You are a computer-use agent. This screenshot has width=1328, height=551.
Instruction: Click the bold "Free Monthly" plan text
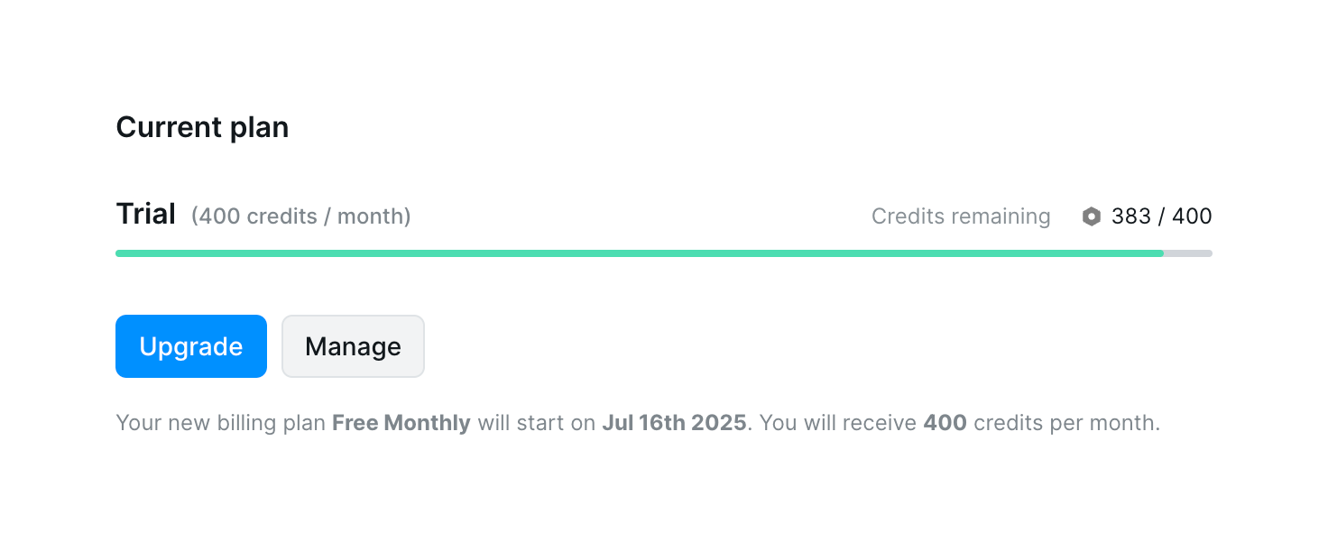(x=401, y=423)
